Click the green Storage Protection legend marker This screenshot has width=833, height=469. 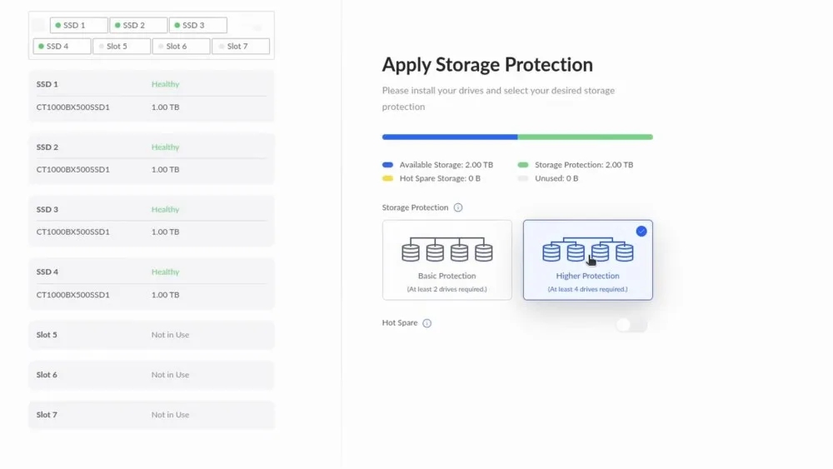tap(523, 165)
